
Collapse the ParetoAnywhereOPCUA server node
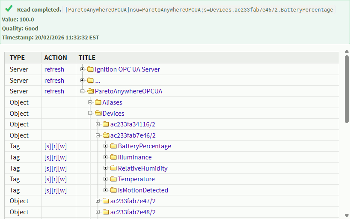point(83,91)
